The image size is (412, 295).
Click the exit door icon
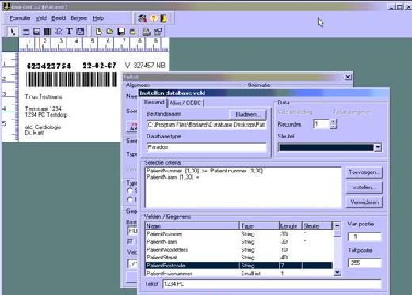point(163,18)
